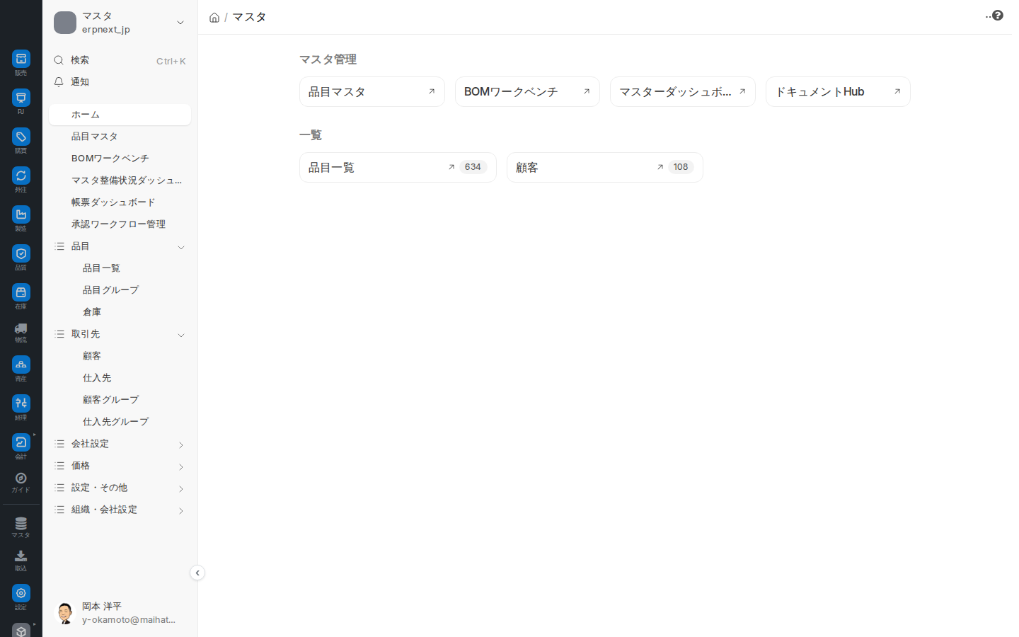Click the 634 count badge
Viewport: 1019px width, 637px height.
coord(473,167)
